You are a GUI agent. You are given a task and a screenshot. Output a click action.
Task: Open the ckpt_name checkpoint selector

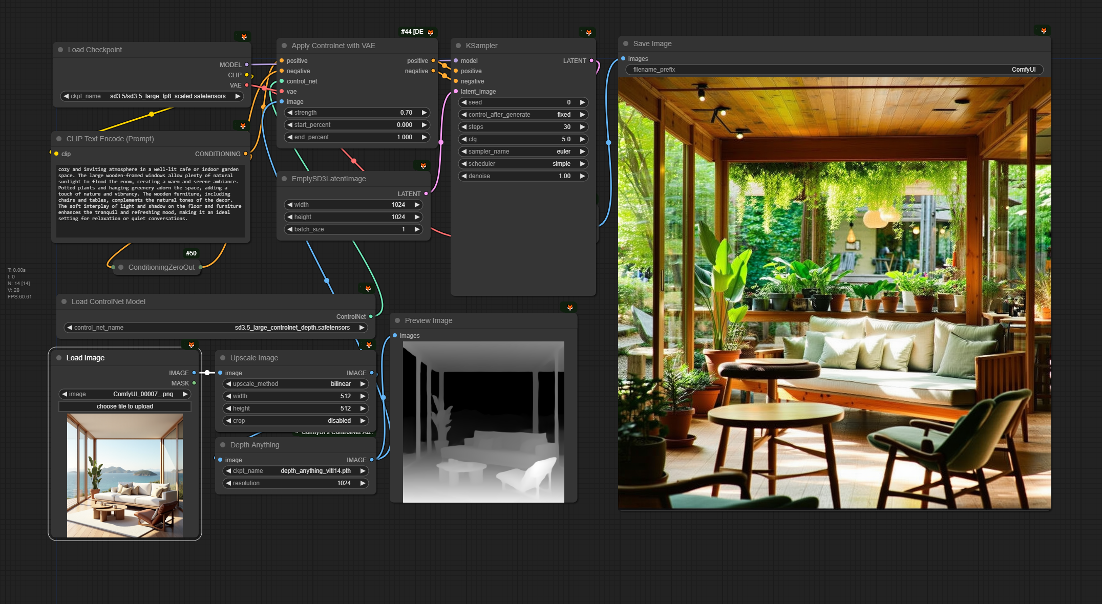[152, 96]
